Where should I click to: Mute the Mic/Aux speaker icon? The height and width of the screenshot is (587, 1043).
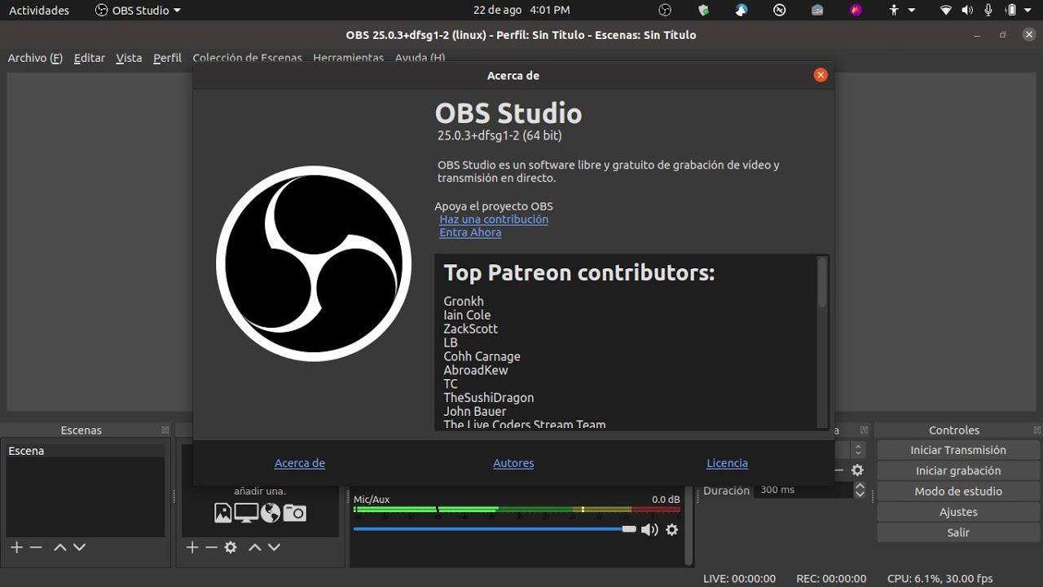click(649, 530)
